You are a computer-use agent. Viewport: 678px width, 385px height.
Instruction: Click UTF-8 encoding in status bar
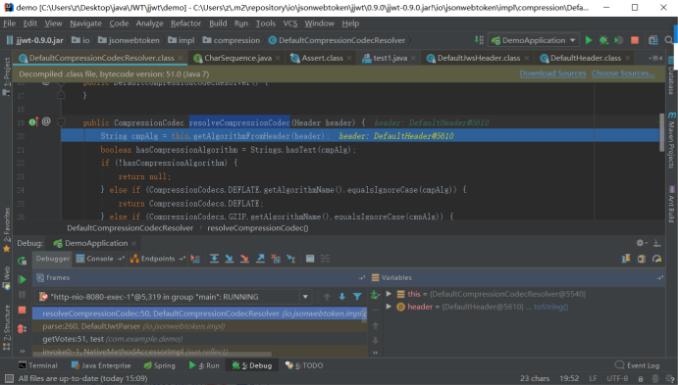(x=617, y=378)
